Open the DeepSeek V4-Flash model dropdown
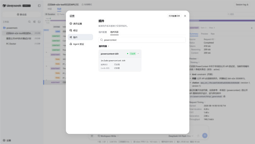The image size is (255, 144). (x=181, y=136)
